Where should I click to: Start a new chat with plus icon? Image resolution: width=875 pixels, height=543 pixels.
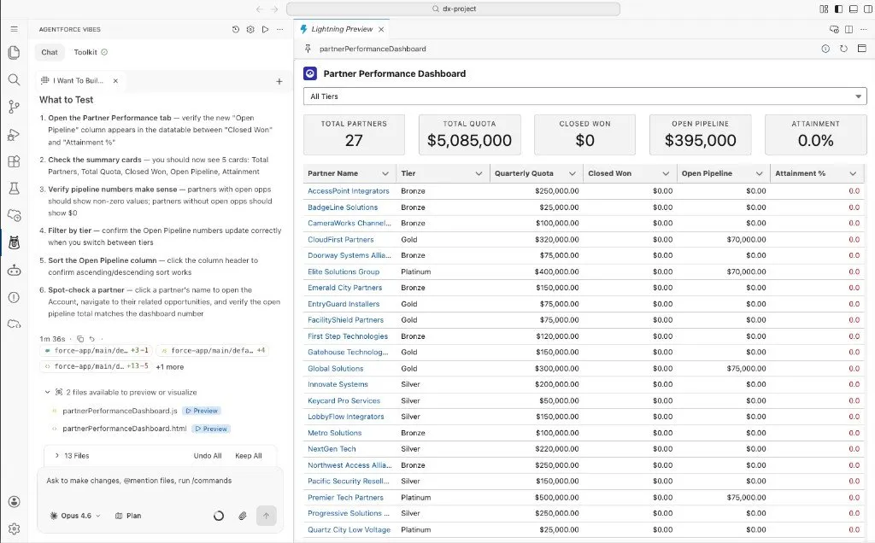click(x=279, y=81)
